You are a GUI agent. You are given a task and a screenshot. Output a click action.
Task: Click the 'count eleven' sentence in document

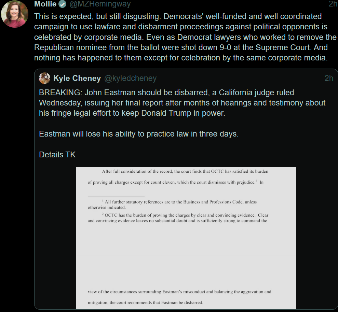[x=175, y=182]
